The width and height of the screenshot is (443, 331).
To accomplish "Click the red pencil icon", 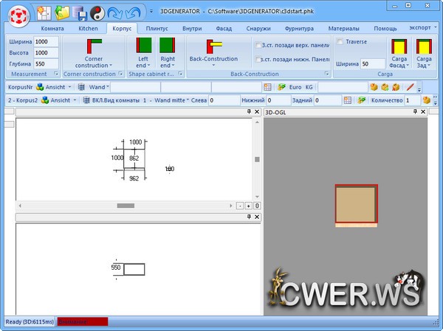I will (410, 87).
